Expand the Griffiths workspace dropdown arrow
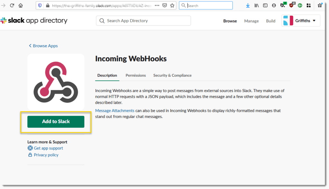Image resolution: width=329 pixels, height=189 pixels. [x=314, y=21]
